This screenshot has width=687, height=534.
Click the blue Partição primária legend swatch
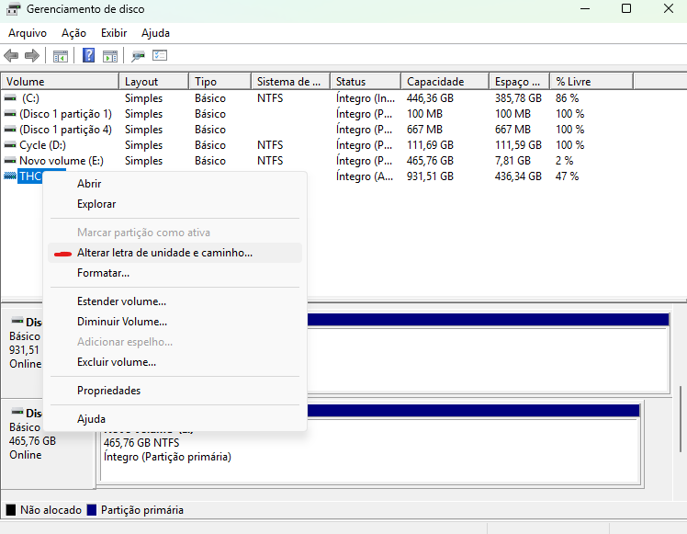(92, 510)
